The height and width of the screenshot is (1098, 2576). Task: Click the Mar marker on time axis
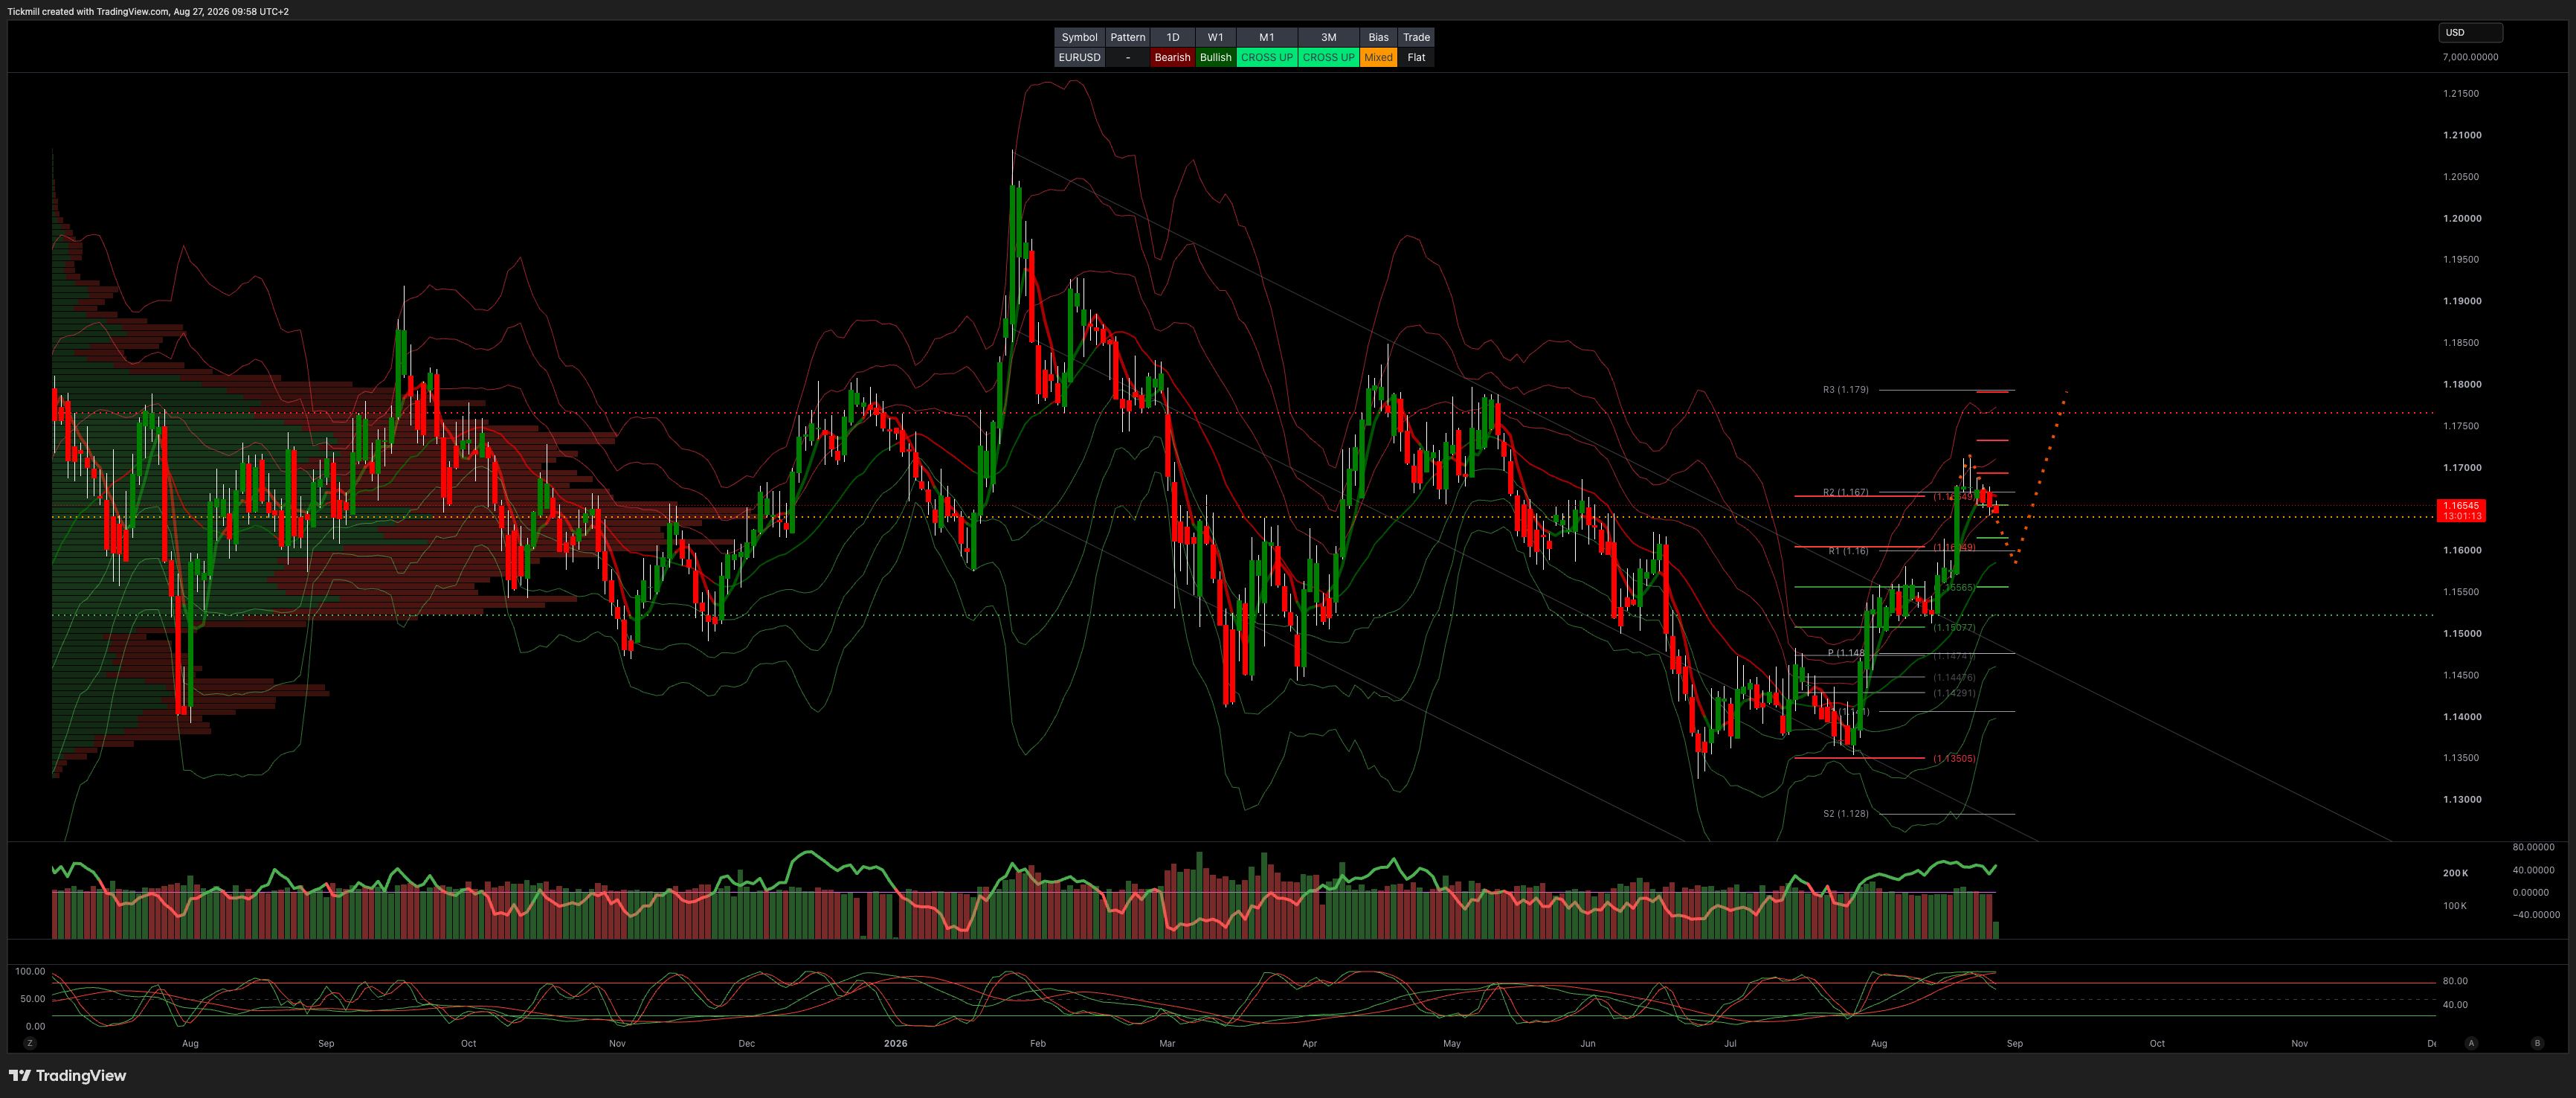coord(1167,1043)
